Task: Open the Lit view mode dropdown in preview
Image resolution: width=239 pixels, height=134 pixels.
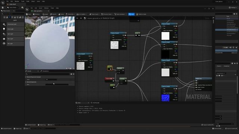Action: pos(40,18)
